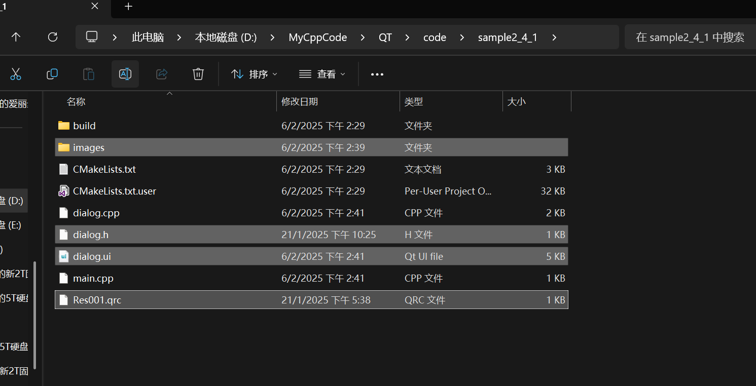Go to MyCppCode in the breadcrumb path
Viewport: 756px width, 386px height.
click(317, 37)
